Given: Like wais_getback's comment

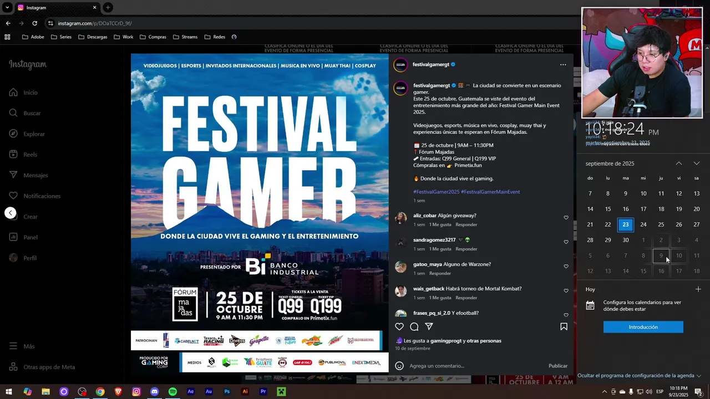Looking at the screenshot, I should click(x=566, y=291).
